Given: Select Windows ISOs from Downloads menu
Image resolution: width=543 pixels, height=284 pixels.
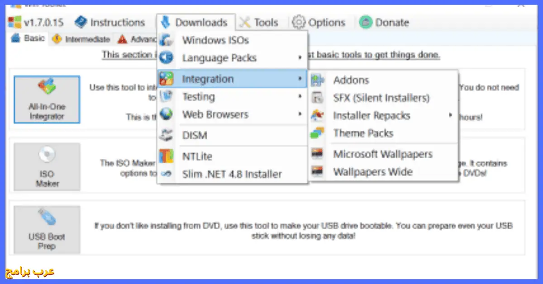Looking at the screenshot, I should (233, 40).
